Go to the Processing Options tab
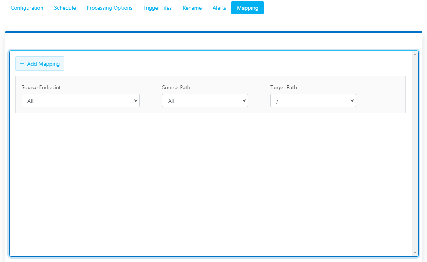This screenshot has width=427, height=262. point(110,8)
